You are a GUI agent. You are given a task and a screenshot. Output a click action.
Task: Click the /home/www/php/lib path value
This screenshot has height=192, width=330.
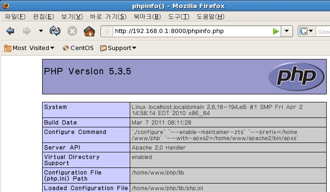(158, 173)
